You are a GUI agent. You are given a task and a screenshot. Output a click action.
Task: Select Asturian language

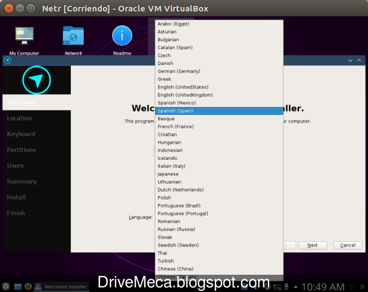click(219, 32)
